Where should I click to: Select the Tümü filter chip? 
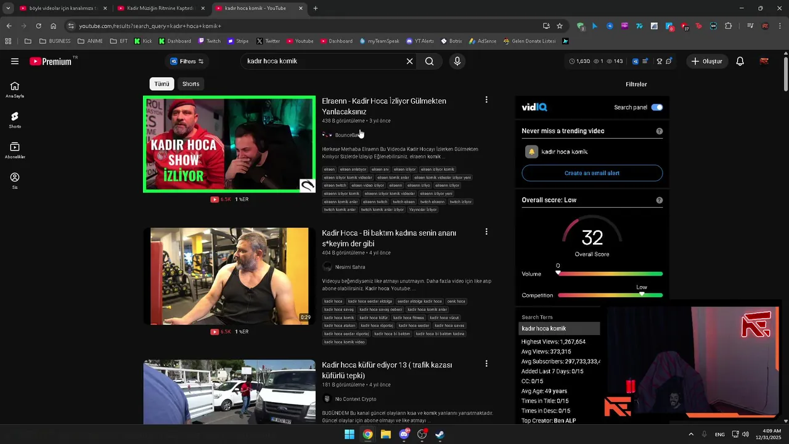(x=161, y=84)
